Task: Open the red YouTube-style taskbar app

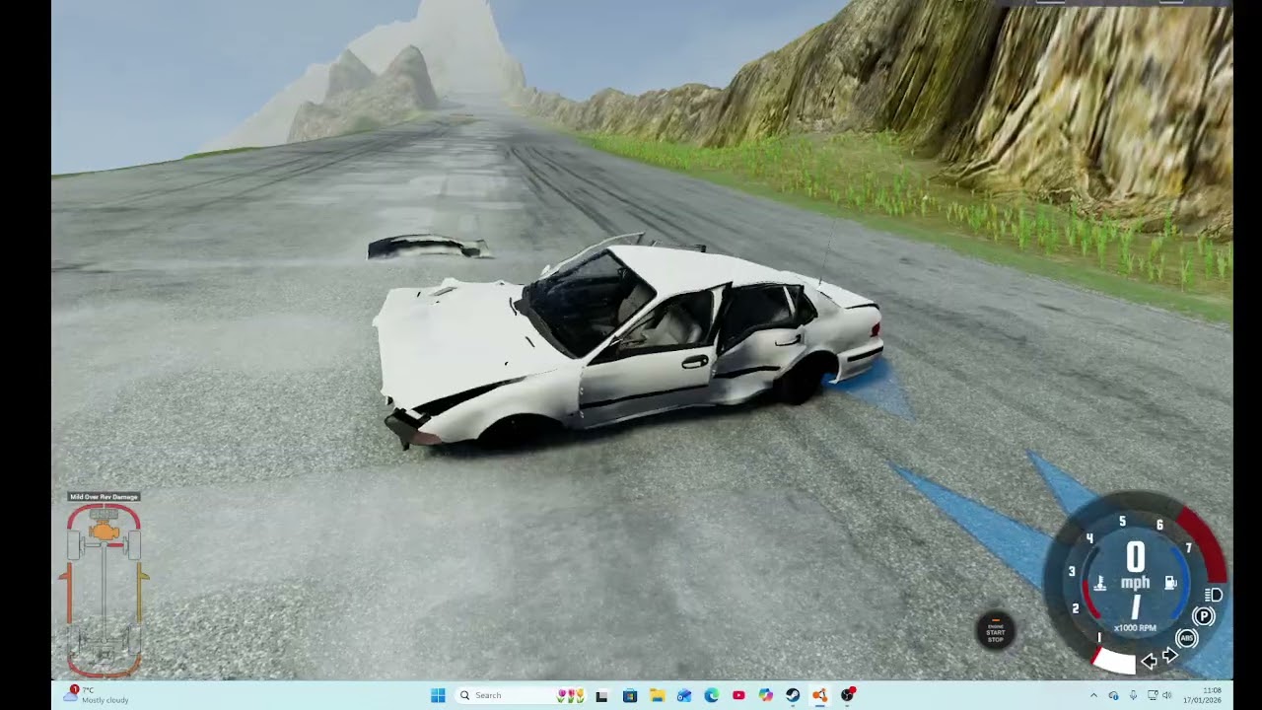Action: pos(738,695)
